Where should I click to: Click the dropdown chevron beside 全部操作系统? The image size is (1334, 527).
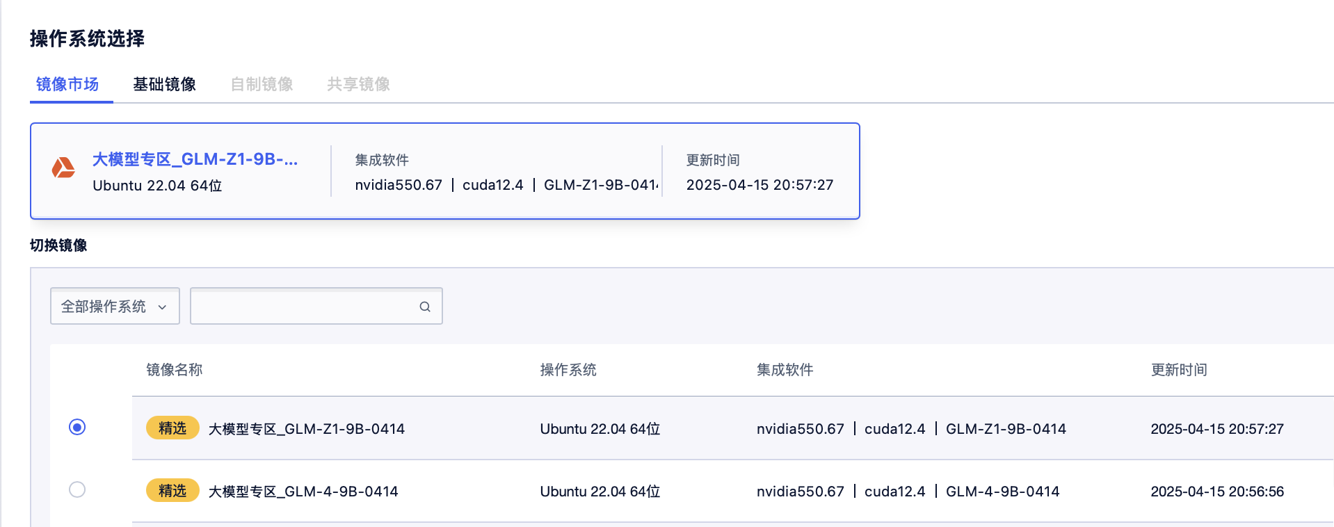tap(162, 307)
